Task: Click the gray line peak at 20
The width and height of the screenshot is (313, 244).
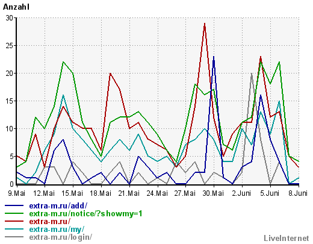Action: click(x=252, y=74)
